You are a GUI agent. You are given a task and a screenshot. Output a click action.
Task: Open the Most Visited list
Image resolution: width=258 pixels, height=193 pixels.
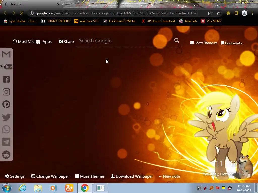24,41
